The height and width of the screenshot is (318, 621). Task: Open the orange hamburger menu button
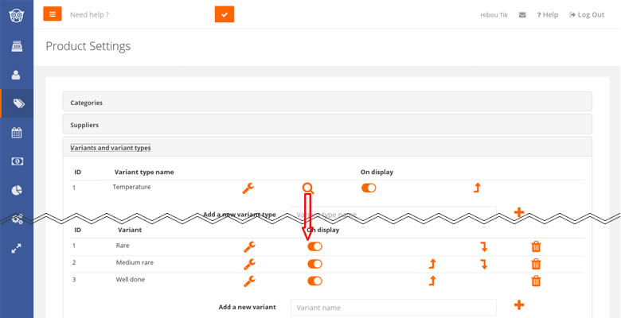53,14
